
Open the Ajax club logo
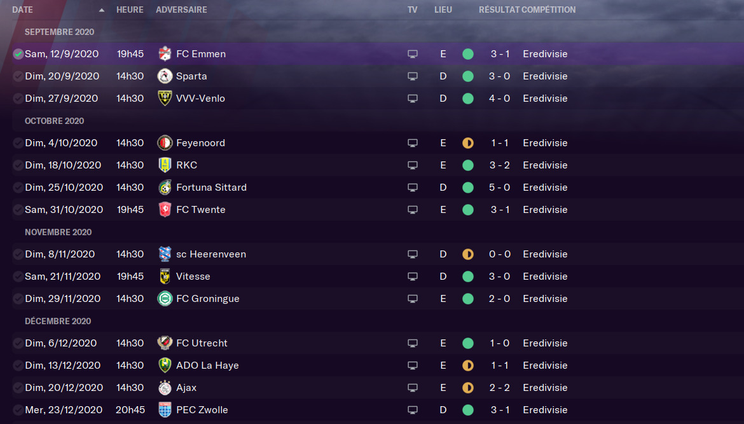[165, 388]
